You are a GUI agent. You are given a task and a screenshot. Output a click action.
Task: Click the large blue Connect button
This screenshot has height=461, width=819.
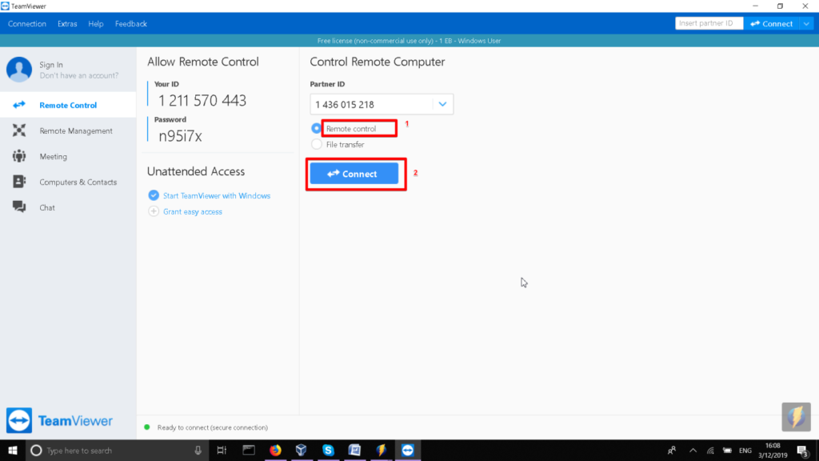pyautogui.click(x=354, y=174)
